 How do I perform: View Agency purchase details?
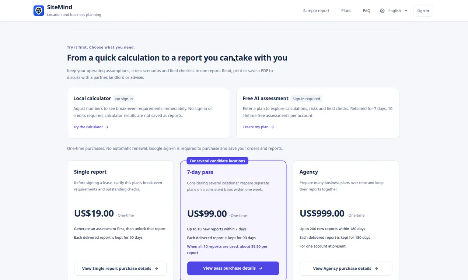pyautogui.click(x=346, y=269)
